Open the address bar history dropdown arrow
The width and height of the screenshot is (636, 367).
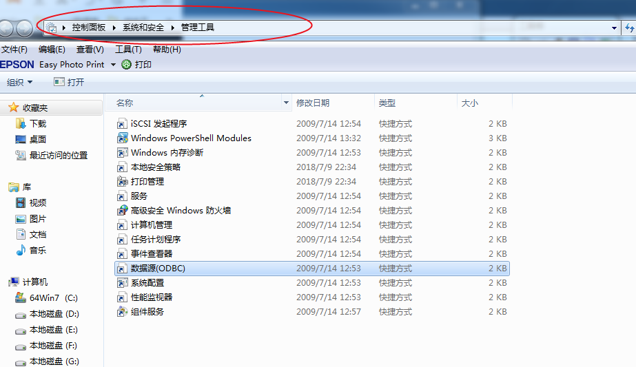point(614,28)
